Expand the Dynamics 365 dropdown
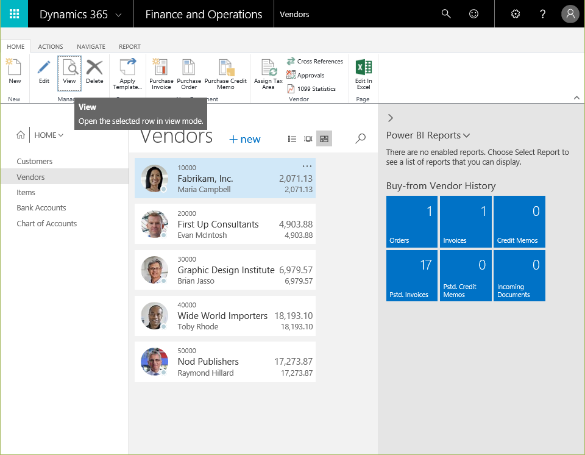This screenshot has width=585, height=455. tap(118, 15)
